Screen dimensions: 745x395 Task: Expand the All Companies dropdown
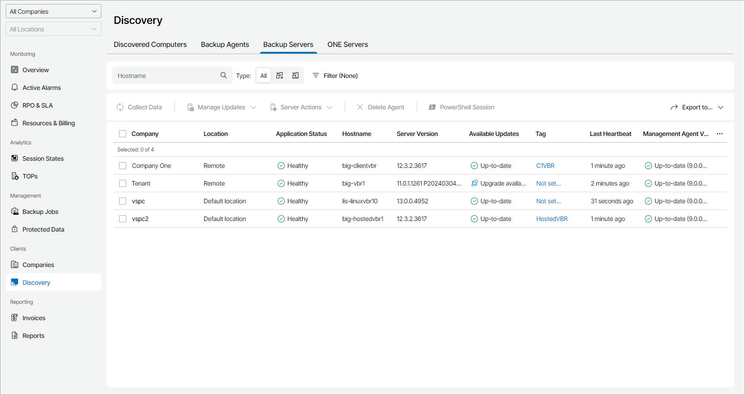coord(53,12)
